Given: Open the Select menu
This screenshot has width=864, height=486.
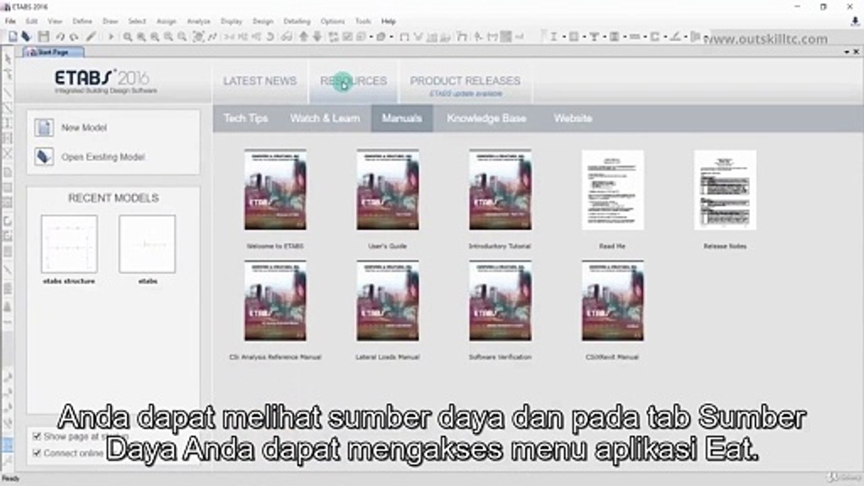Looking at the screenshot, I should (x=137, y=22).
